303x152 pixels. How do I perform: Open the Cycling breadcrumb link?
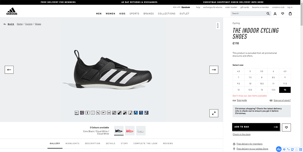[29, 24]
